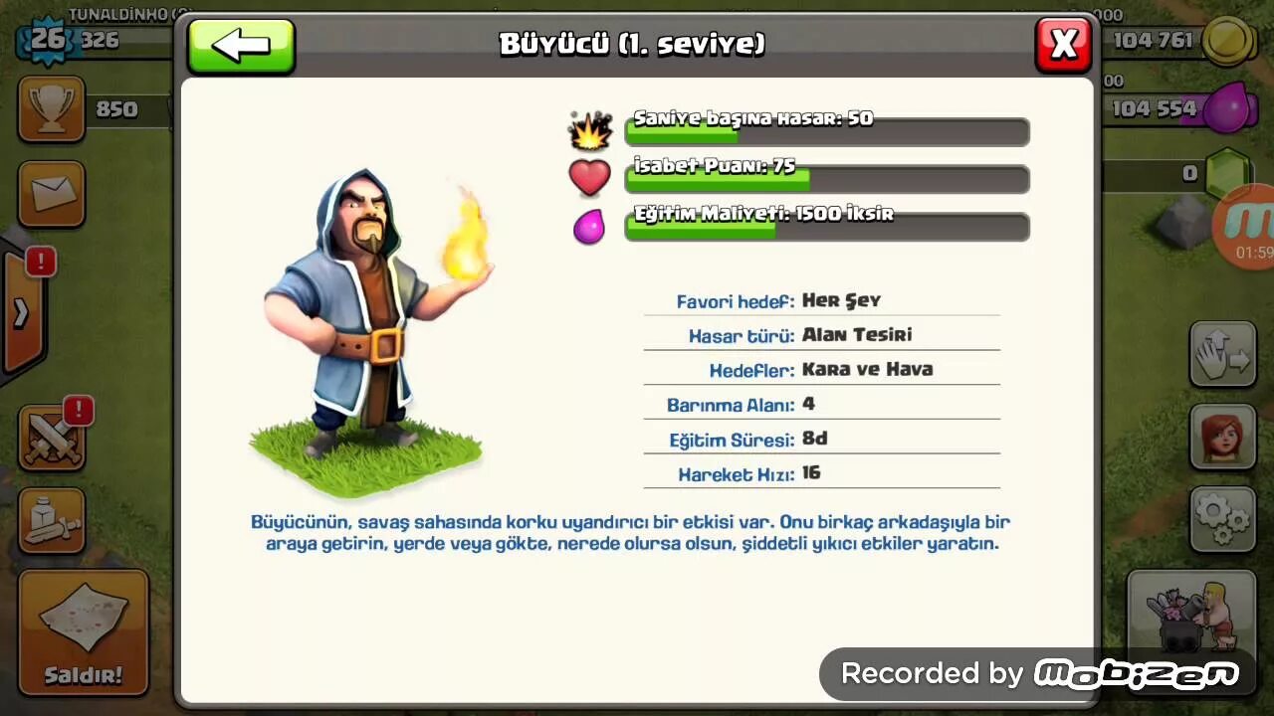Click the gold coin resource icon

(x=1227, y=42)
